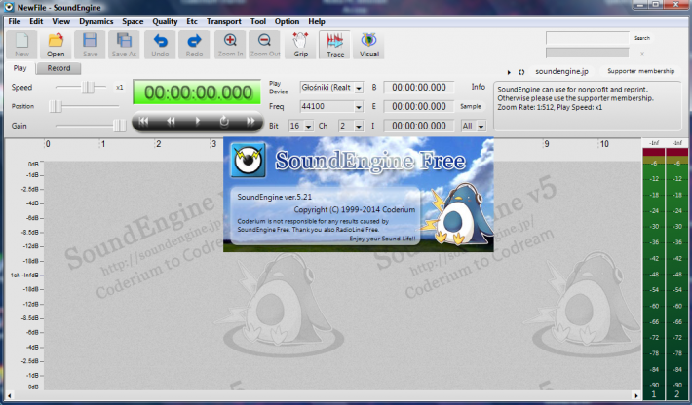The width and height of the screenshot is (692, 405).
Task: Click the B begin time field
Action: [419, 88]
